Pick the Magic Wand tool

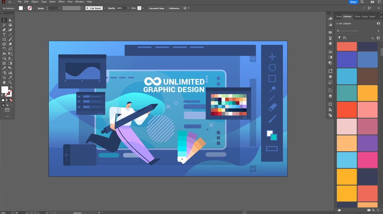4,25
